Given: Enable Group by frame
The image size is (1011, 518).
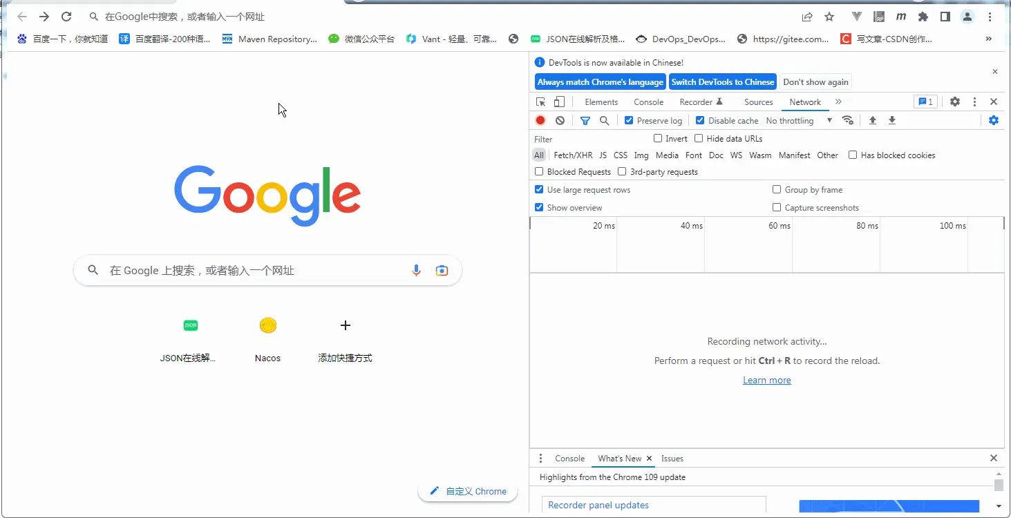Looking at the screenshot, I should click(x=777, y=190).
